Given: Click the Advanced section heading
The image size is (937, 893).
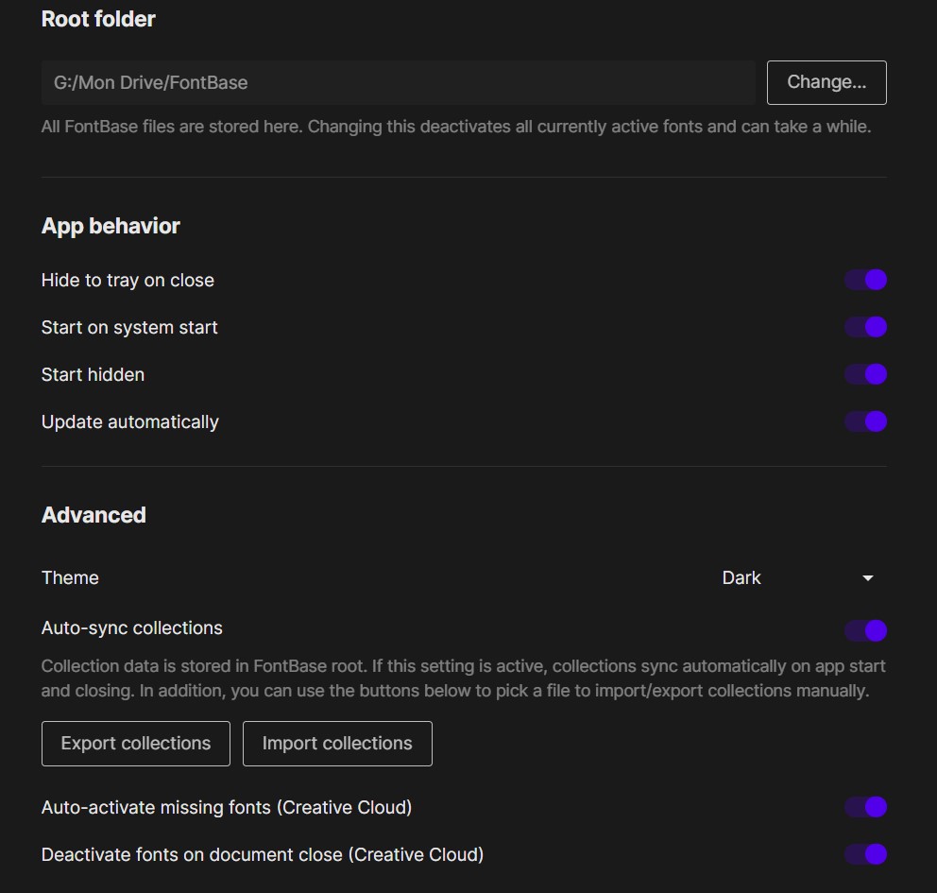Looking at the screenshot, I should 94,515.
